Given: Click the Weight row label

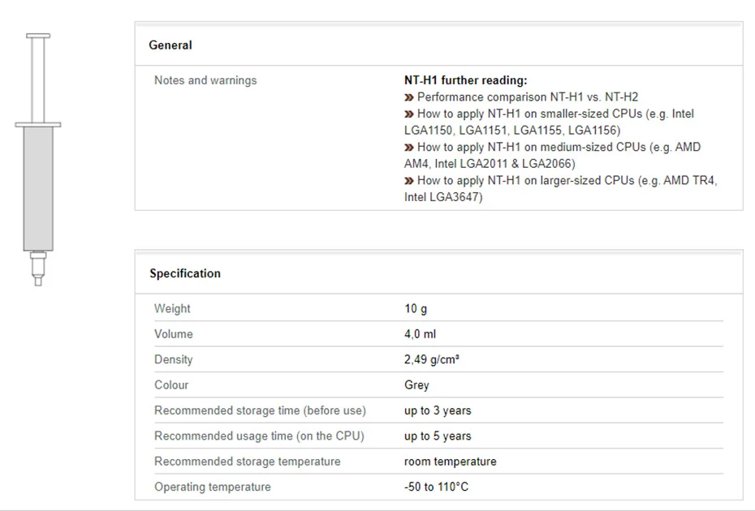Looking at the screenshot, I should click(172, 308).
